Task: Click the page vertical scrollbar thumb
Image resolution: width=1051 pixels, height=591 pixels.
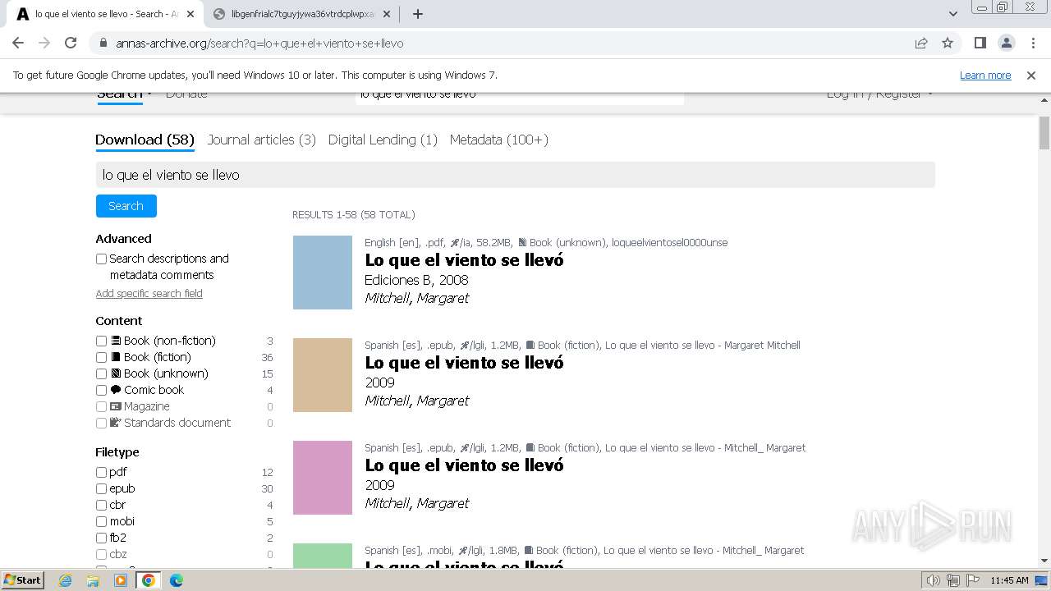Action: (x=1044, y=133)
